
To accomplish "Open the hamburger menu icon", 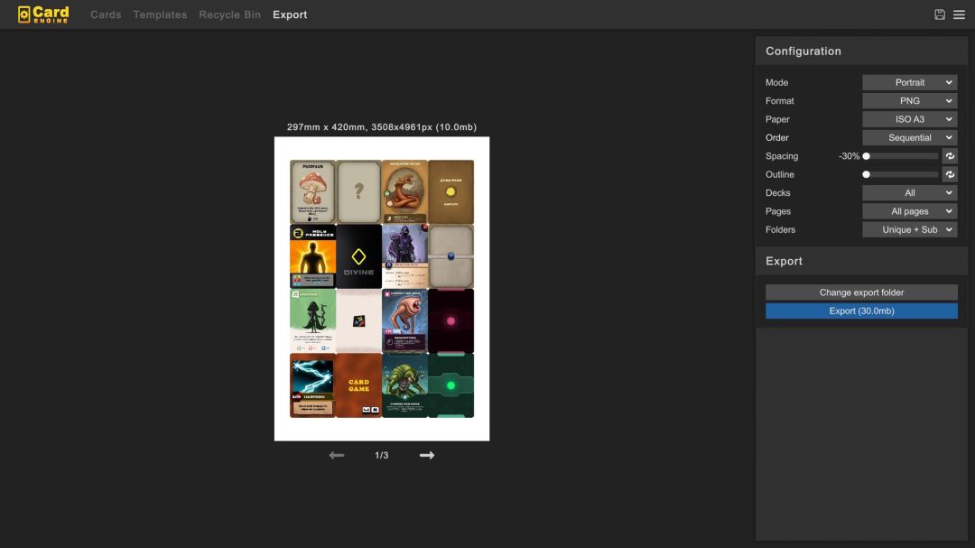I will [x=959, y=14].
